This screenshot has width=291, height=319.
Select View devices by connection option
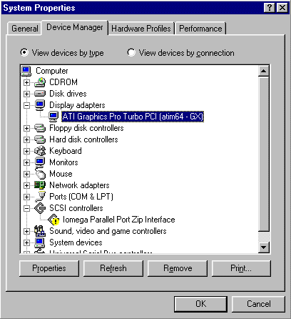[131, 52]
